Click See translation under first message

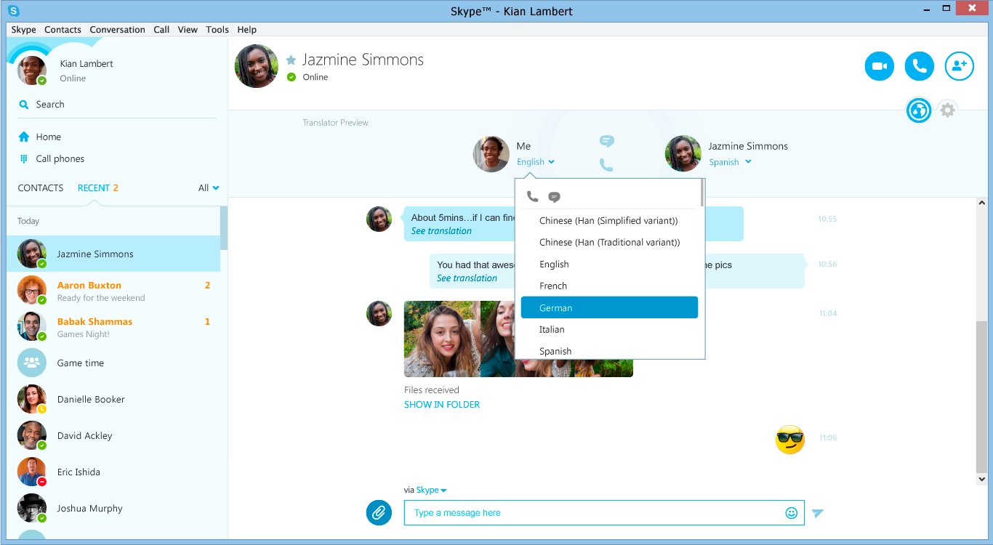pyautogui.click(x=441, y=231)
